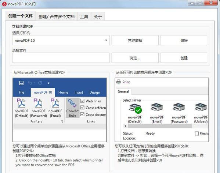Minimize the novaPDF window
This screenshot has height=173, width=220.
click(x=192, y=3)
